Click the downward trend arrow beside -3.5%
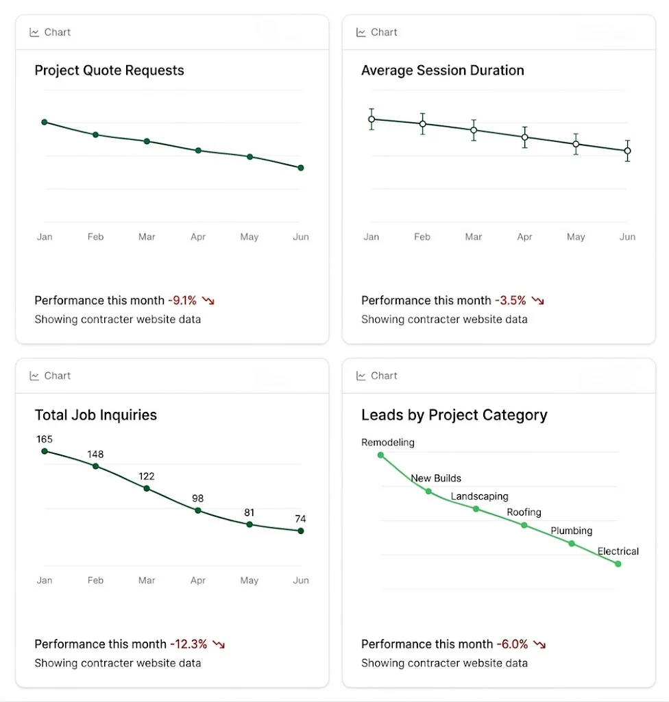 (538, 300)
